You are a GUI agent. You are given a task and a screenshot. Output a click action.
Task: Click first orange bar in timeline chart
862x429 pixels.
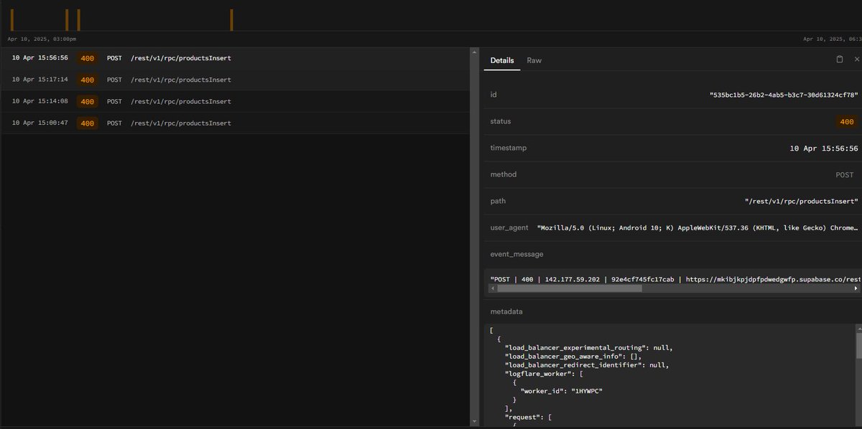point(12,19)
